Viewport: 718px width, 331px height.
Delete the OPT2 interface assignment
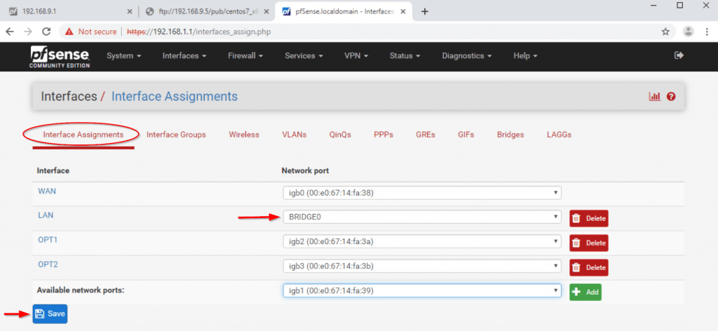pyautogui.click(x=588, y=267)
